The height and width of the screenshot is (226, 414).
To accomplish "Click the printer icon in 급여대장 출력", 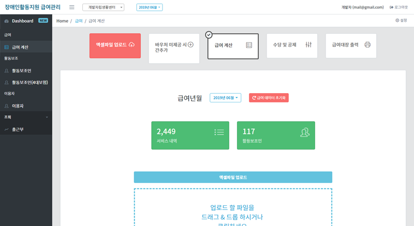I will 367,45.
